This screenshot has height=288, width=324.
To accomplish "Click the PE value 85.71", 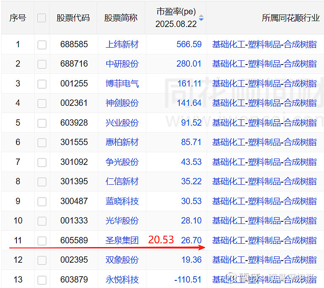I will click(x=192, y=142).
